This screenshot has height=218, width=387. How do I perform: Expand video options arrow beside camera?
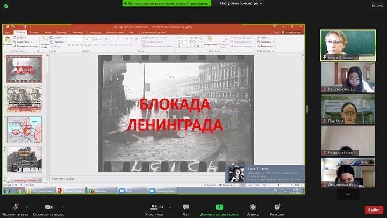pos(63,206)
